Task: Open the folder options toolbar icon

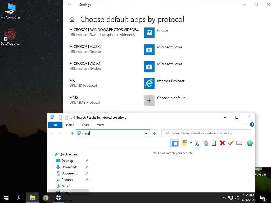Action: coord(184,143)
